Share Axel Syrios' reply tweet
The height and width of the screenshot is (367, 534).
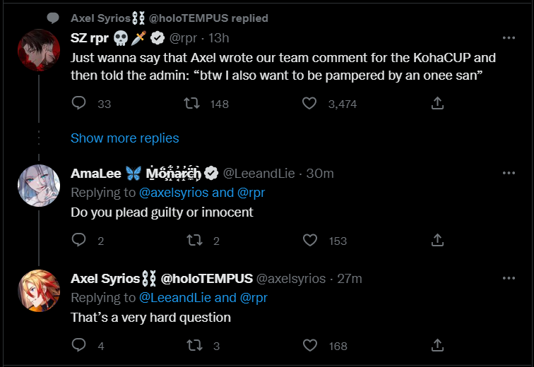coord(437,345)
